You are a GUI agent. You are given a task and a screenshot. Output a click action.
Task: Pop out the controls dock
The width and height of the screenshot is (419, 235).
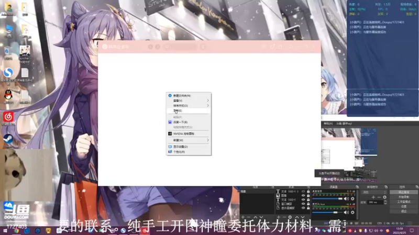(x=417, y=187)
